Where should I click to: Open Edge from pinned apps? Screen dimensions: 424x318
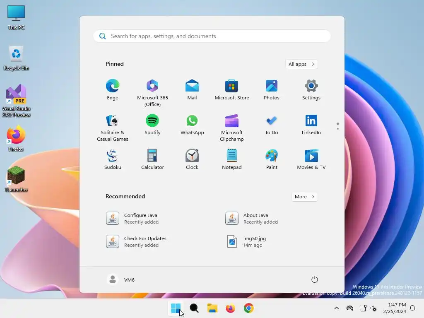coord(113,90)
